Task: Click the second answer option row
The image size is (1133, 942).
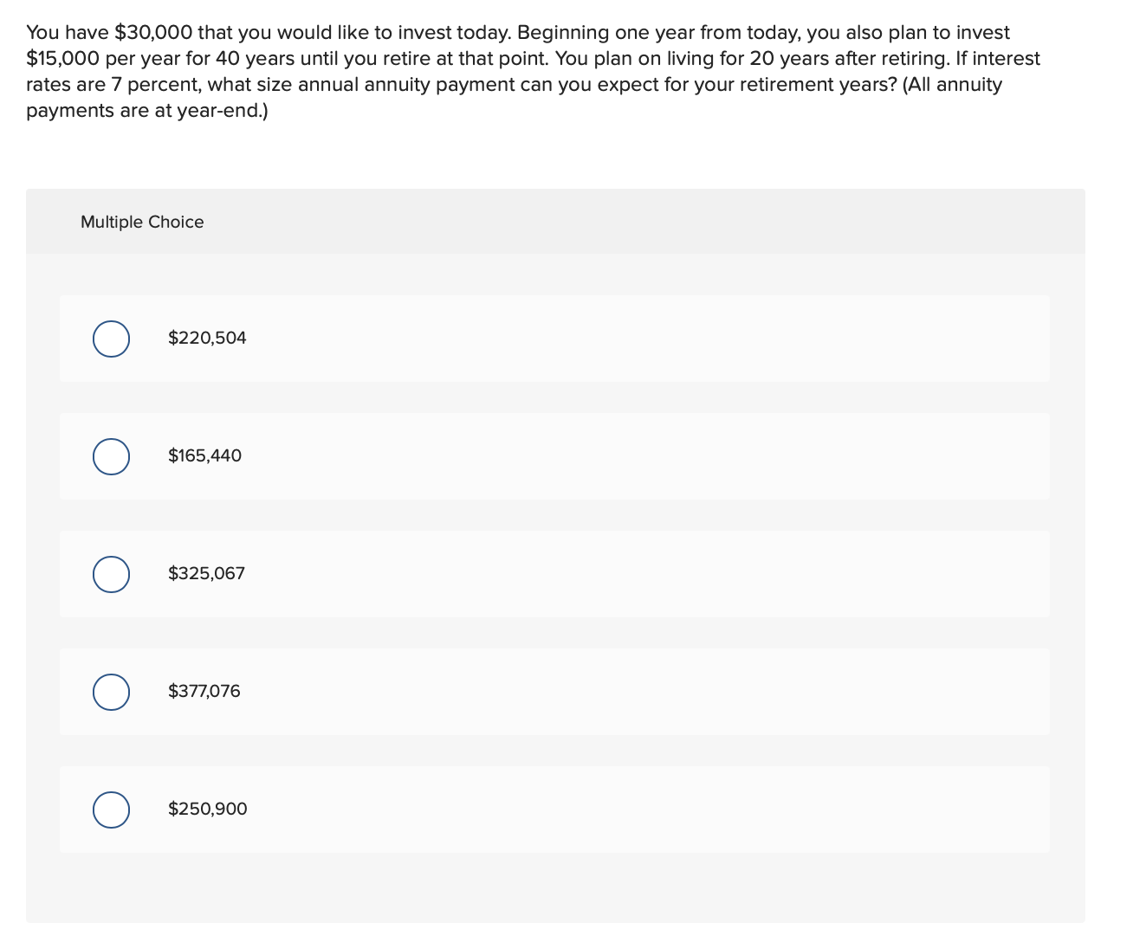Action: [554, 456]
